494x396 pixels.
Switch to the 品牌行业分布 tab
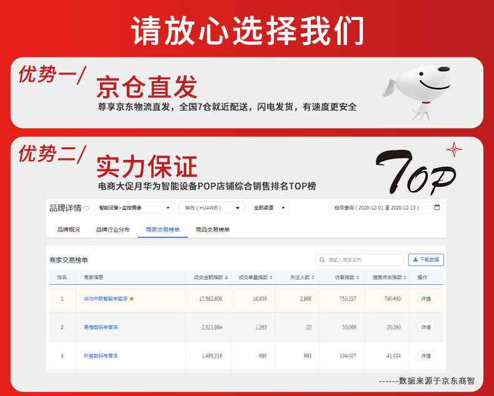coord(113,229)
